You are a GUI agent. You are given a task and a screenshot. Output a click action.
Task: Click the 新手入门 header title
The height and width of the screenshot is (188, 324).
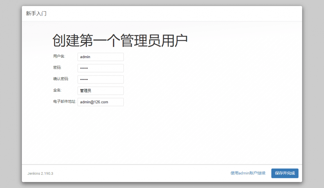point(35,13)
